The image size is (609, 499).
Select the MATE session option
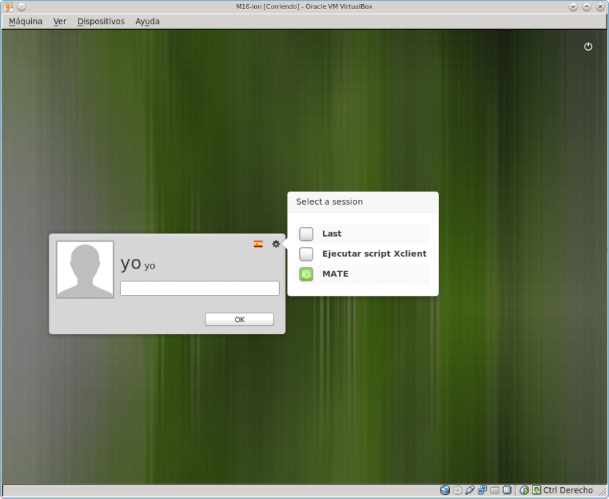point(306,274)
